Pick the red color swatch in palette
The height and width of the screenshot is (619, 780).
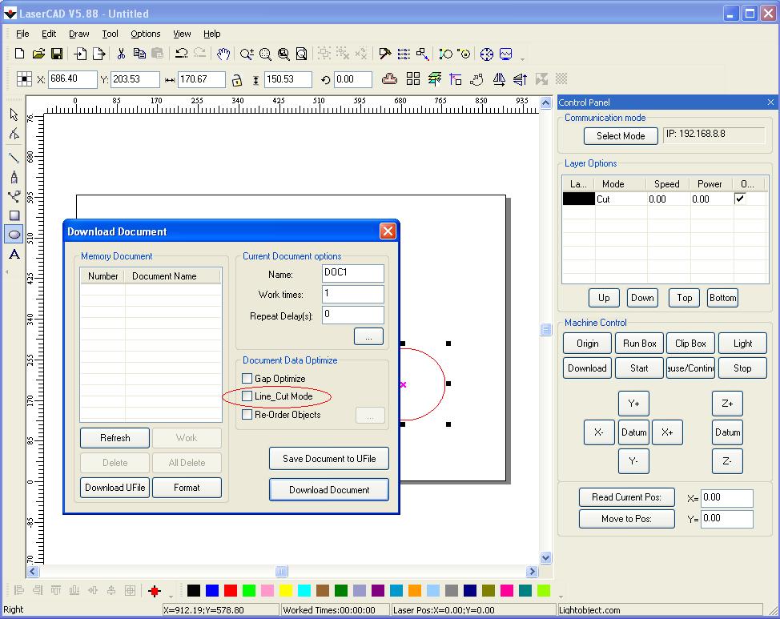tap(231, 591)
